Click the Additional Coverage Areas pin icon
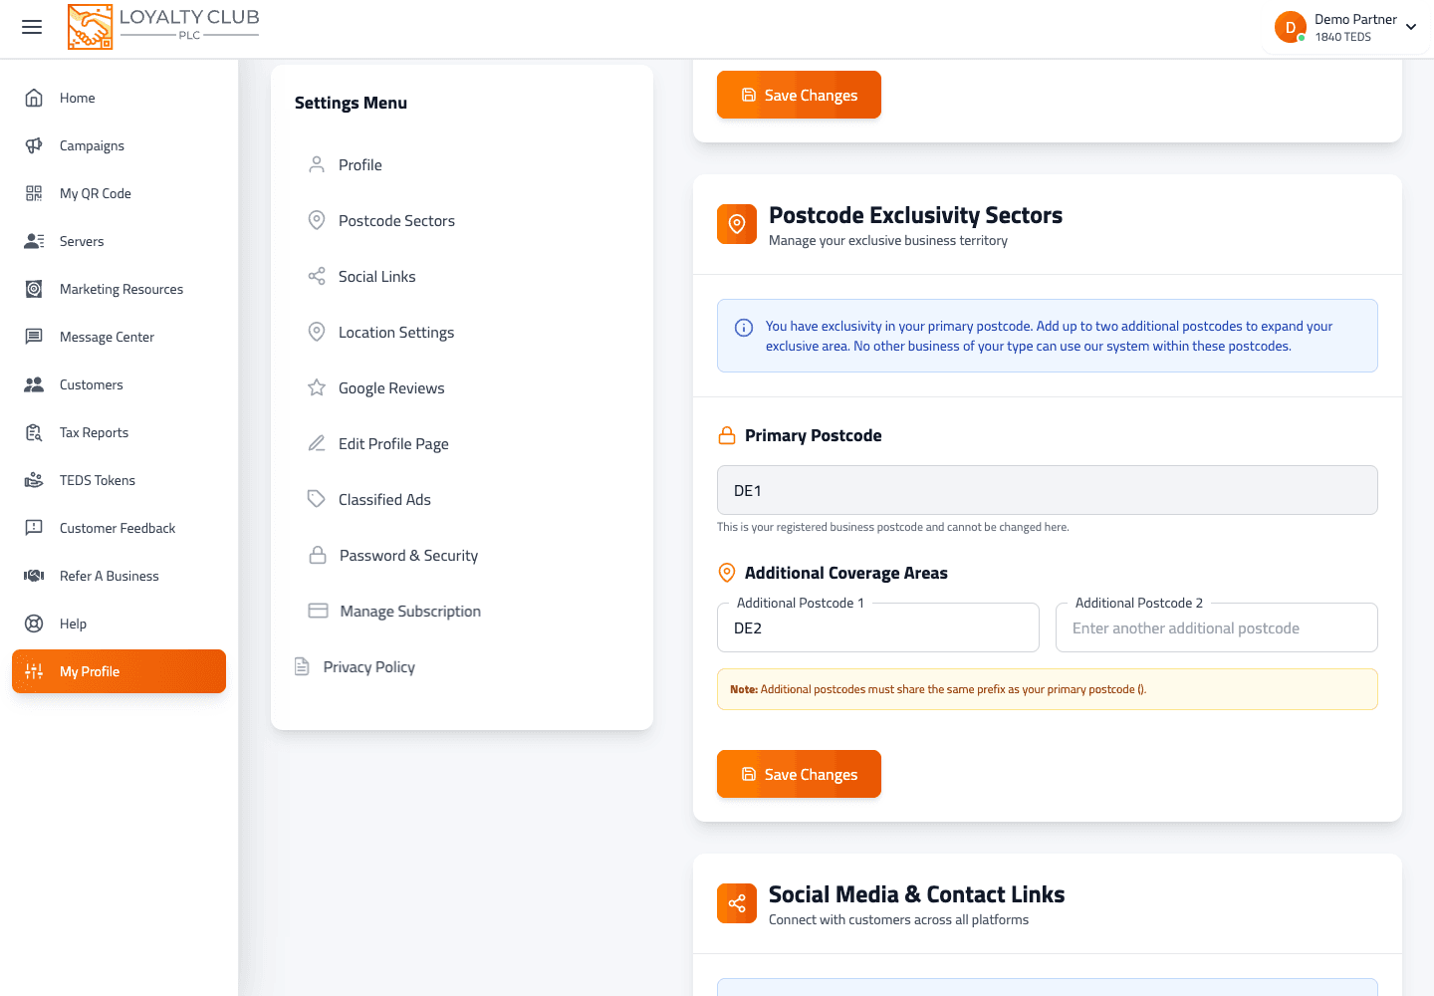1434x996 pixels. (727, 573)
